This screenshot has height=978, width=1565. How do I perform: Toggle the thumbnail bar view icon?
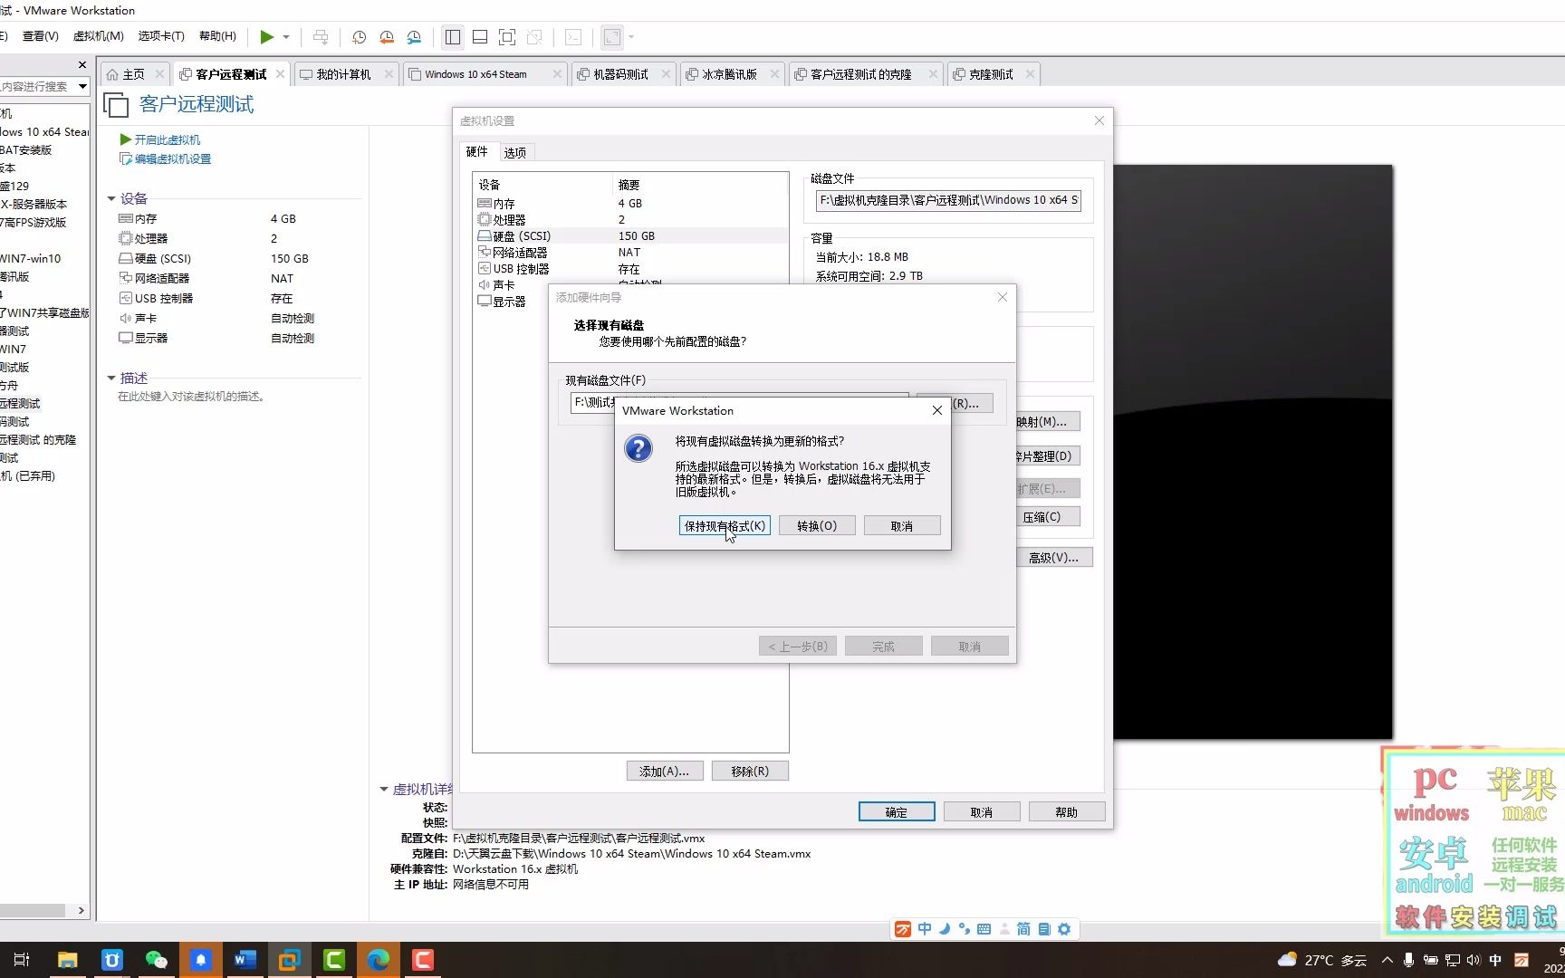[x=480, y=37]
